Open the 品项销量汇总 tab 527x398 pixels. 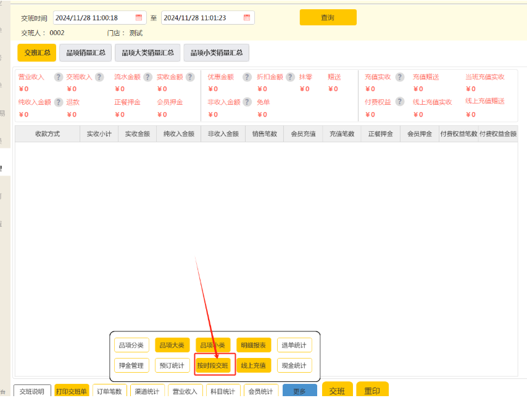coord(85,53)
